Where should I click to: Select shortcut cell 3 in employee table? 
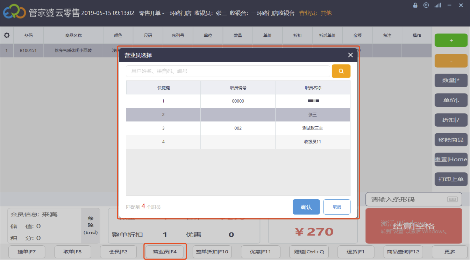pos(163,128)
